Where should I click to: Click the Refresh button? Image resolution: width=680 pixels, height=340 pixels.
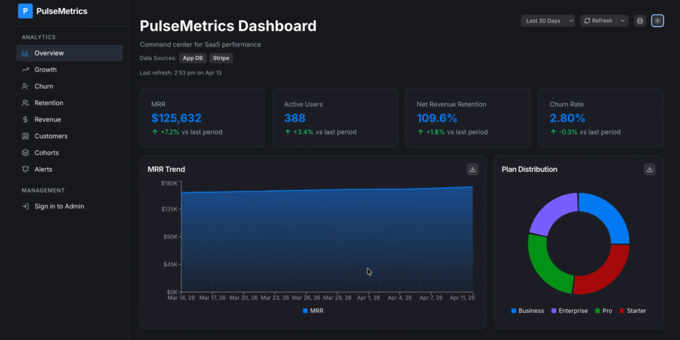click(x=598, y=21)
